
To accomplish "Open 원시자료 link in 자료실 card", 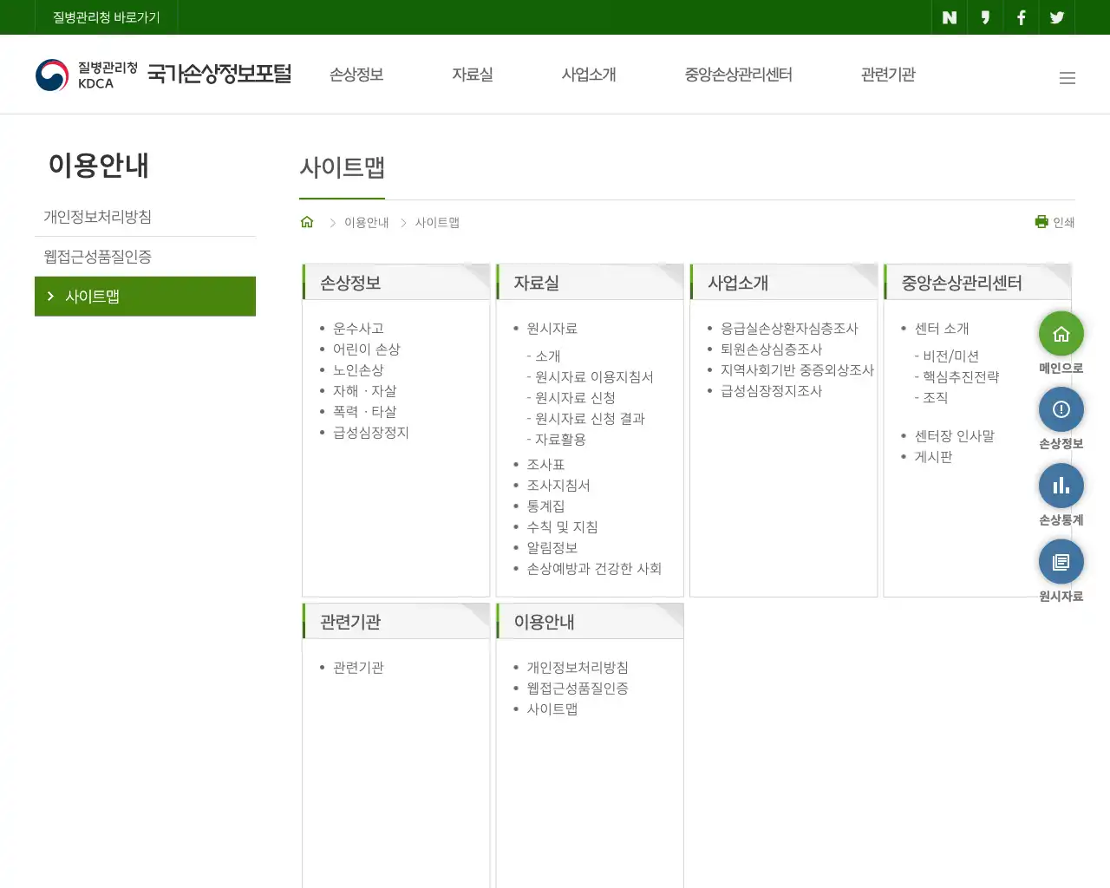I will point(552,329).
